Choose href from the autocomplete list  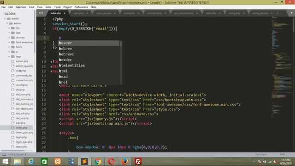88,82
